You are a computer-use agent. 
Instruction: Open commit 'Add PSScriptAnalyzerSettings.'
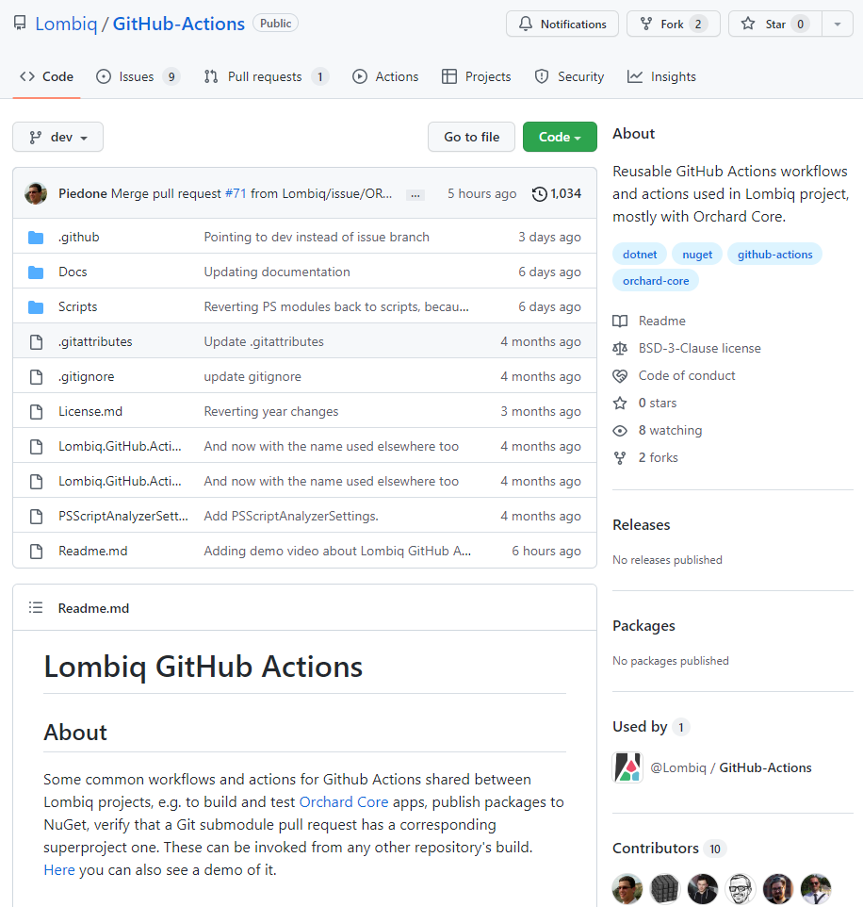click(x=291, y=516)
